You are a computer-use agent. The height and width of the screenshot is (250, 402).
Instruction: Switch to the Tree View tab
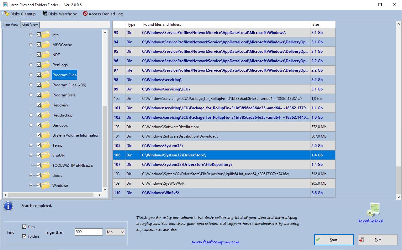11,24
